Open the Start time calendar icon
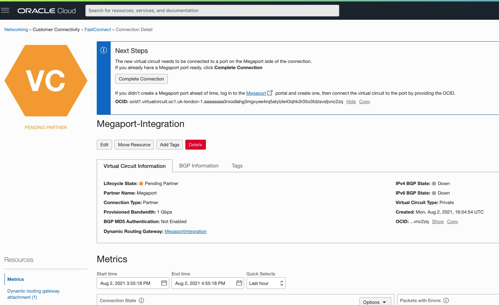Image resolution: width=499 pixels, height=305 pixels. [x=164, y=283]
